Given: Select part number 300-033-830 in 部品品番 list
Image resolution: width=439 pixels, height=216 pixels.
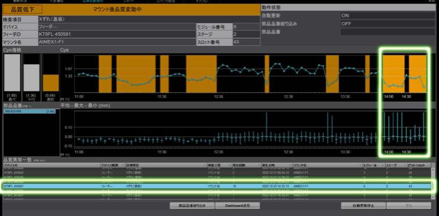Looking at the screenshot, I should coord(30,111).
